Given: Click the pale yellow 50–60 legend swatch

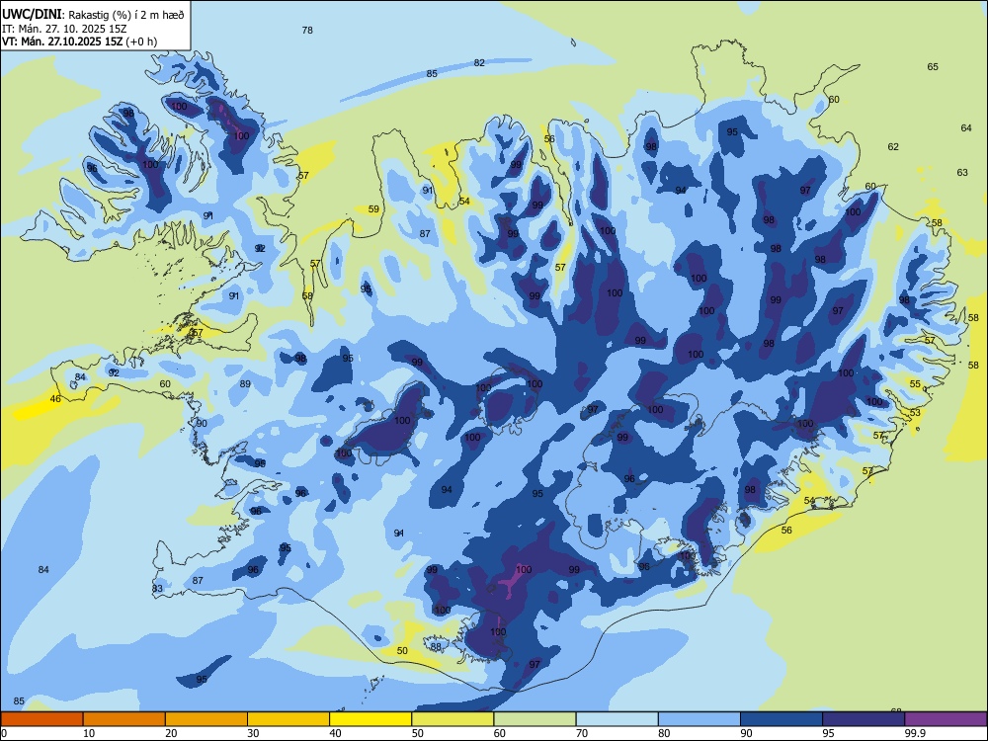Looking at the screenshot, I should click(x=453, y=719).
